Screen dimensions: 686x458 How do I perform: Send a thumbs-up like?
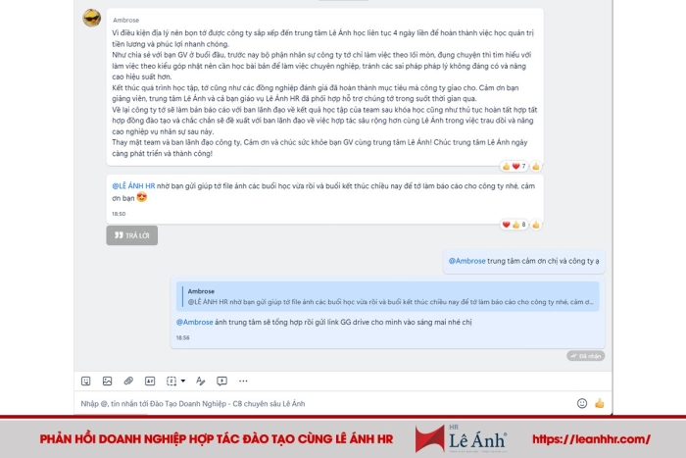coord(600,403)
